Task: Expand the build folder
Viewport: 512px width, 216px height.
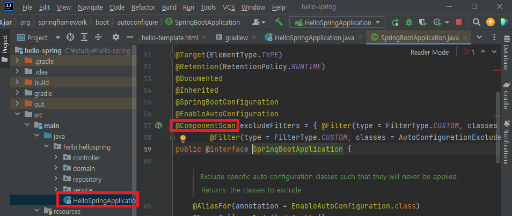Action: pos(17,83)
